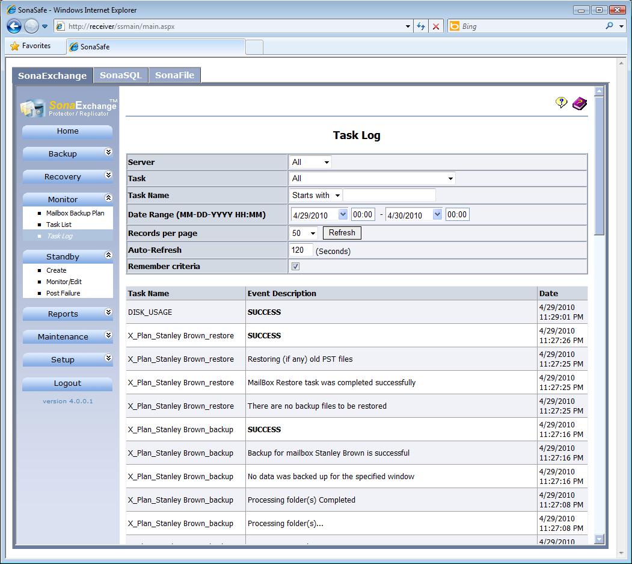Toggle the Remember criteria checkbox

coord(295,267)
